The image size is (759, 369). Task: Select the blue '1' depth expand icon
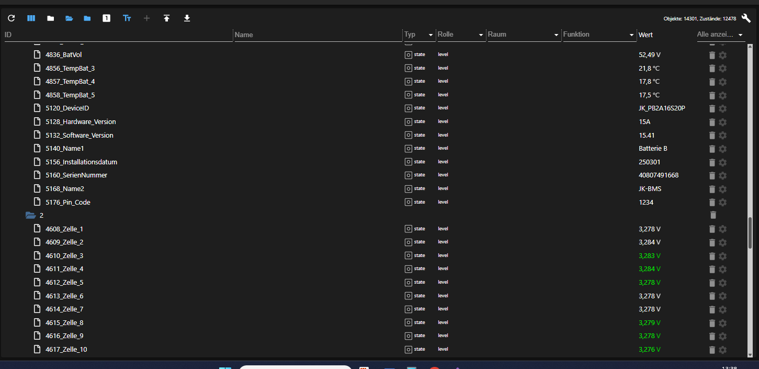[106, 18]
